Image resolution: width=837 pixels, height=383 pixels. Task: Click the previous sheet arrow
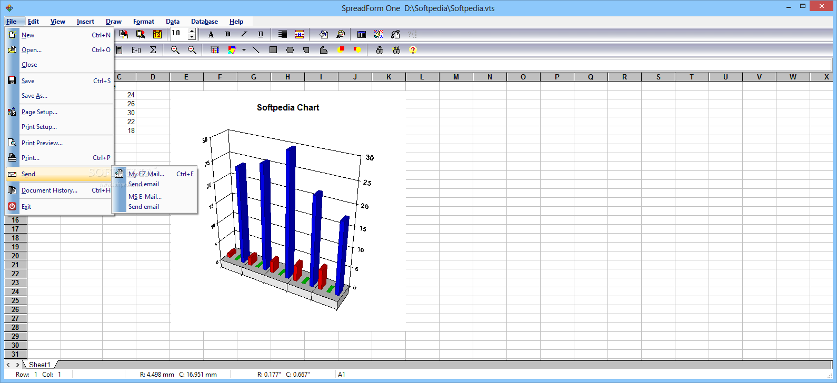click(x=8, y=365)
